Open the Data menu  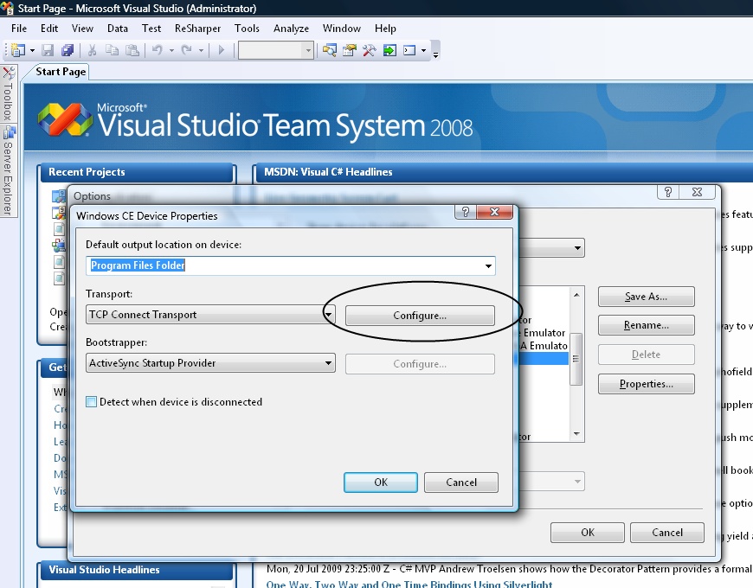point(117,29)
